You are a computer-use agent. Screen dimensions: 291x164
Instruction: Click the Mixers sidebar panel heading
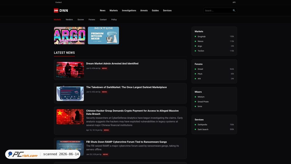pos(198,92)
